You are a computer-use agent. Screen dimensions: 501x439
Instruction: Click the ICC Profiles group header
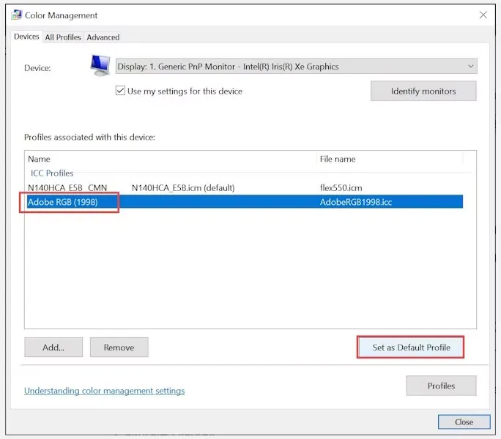[52, 173]
